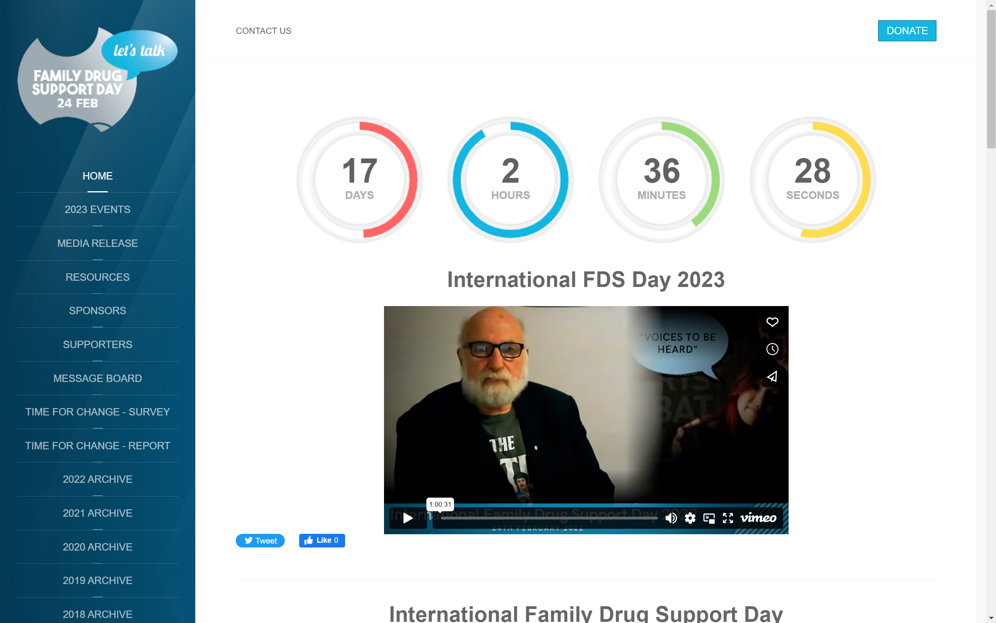
Task: Open 2020 ARCHIVE menu item
Action: 98,547
